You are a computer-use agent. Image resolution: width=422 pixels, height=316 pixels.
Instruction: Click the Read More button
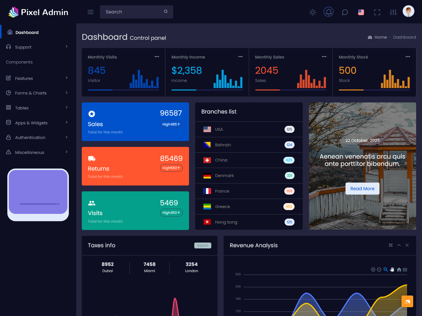pyautogui.click(x=362, y=188)
